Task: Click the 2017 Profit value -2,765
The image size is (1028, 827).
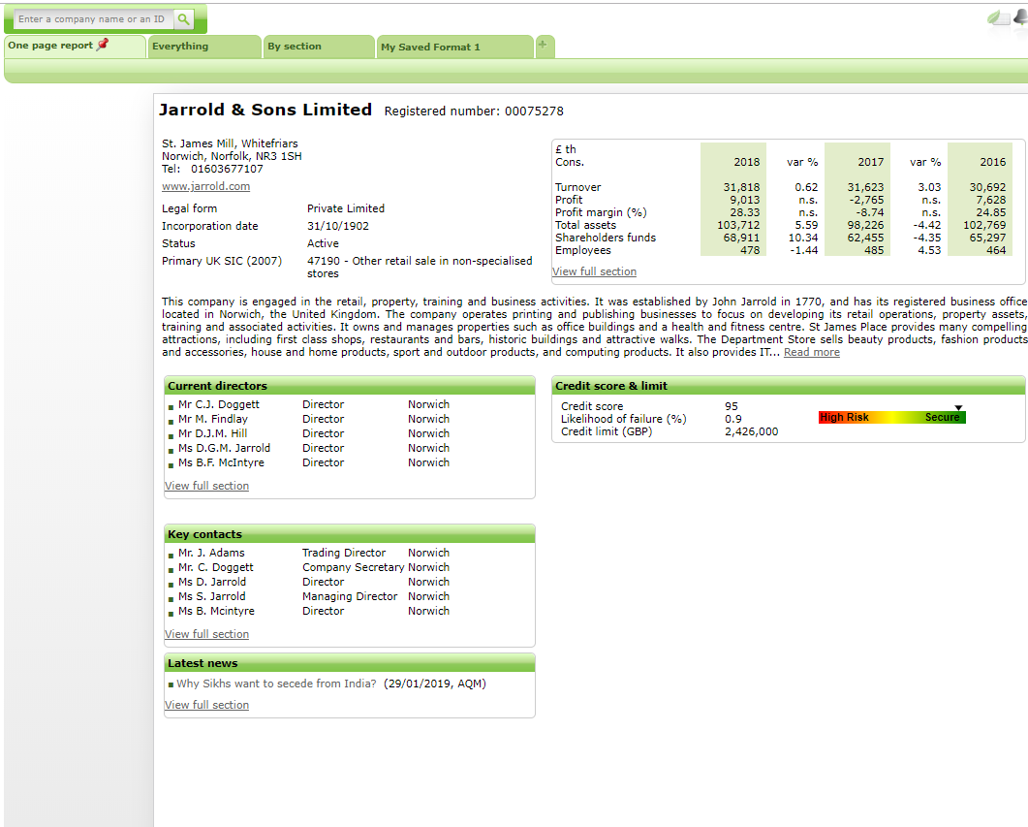Action: click(x=865, y=200)
